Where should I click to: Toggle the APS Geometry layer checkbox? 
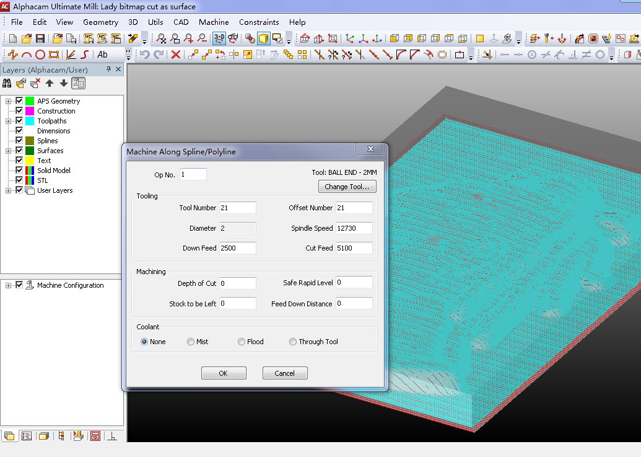point(19,100)
